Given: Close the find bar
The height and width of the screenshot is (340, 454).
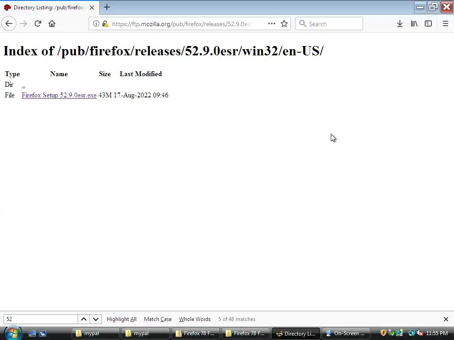Looking at the screenshot, I should [x=446, y=319].
